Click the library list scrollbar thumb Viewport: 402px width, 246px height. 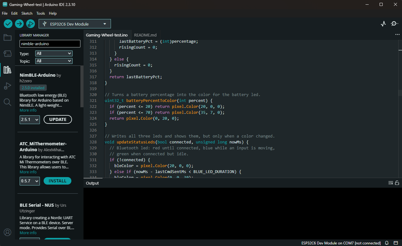point(82,86)
